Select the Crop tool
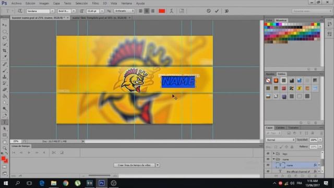 (5, 51)
